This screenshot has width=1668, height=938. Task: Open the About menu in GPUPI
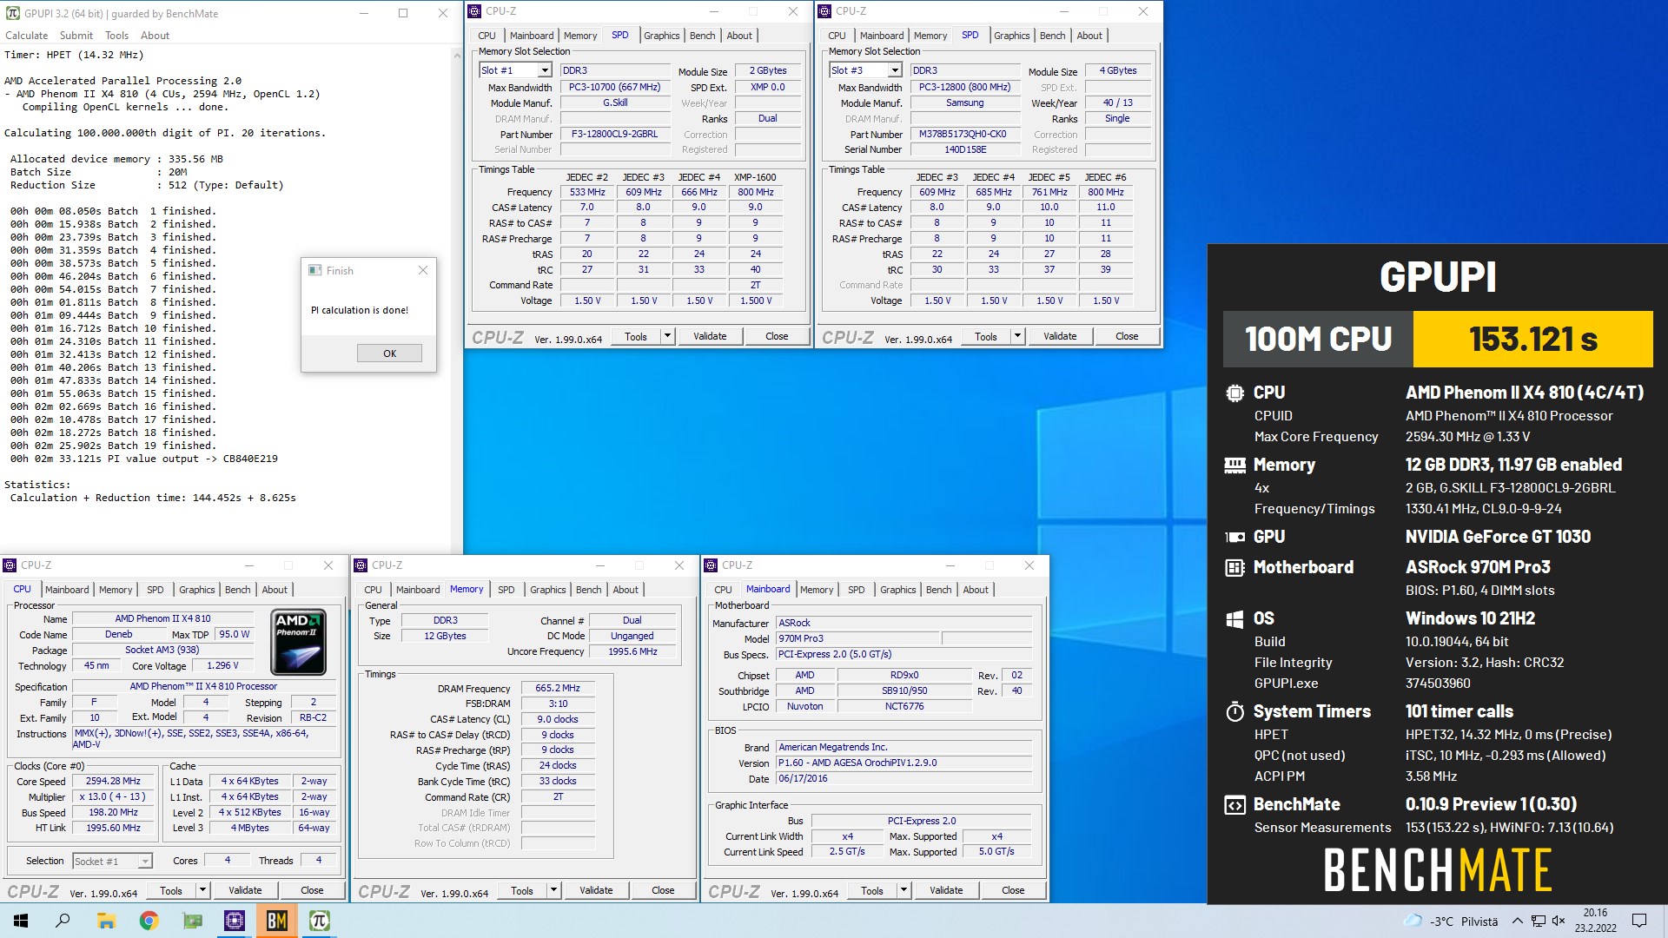(155, 36)
